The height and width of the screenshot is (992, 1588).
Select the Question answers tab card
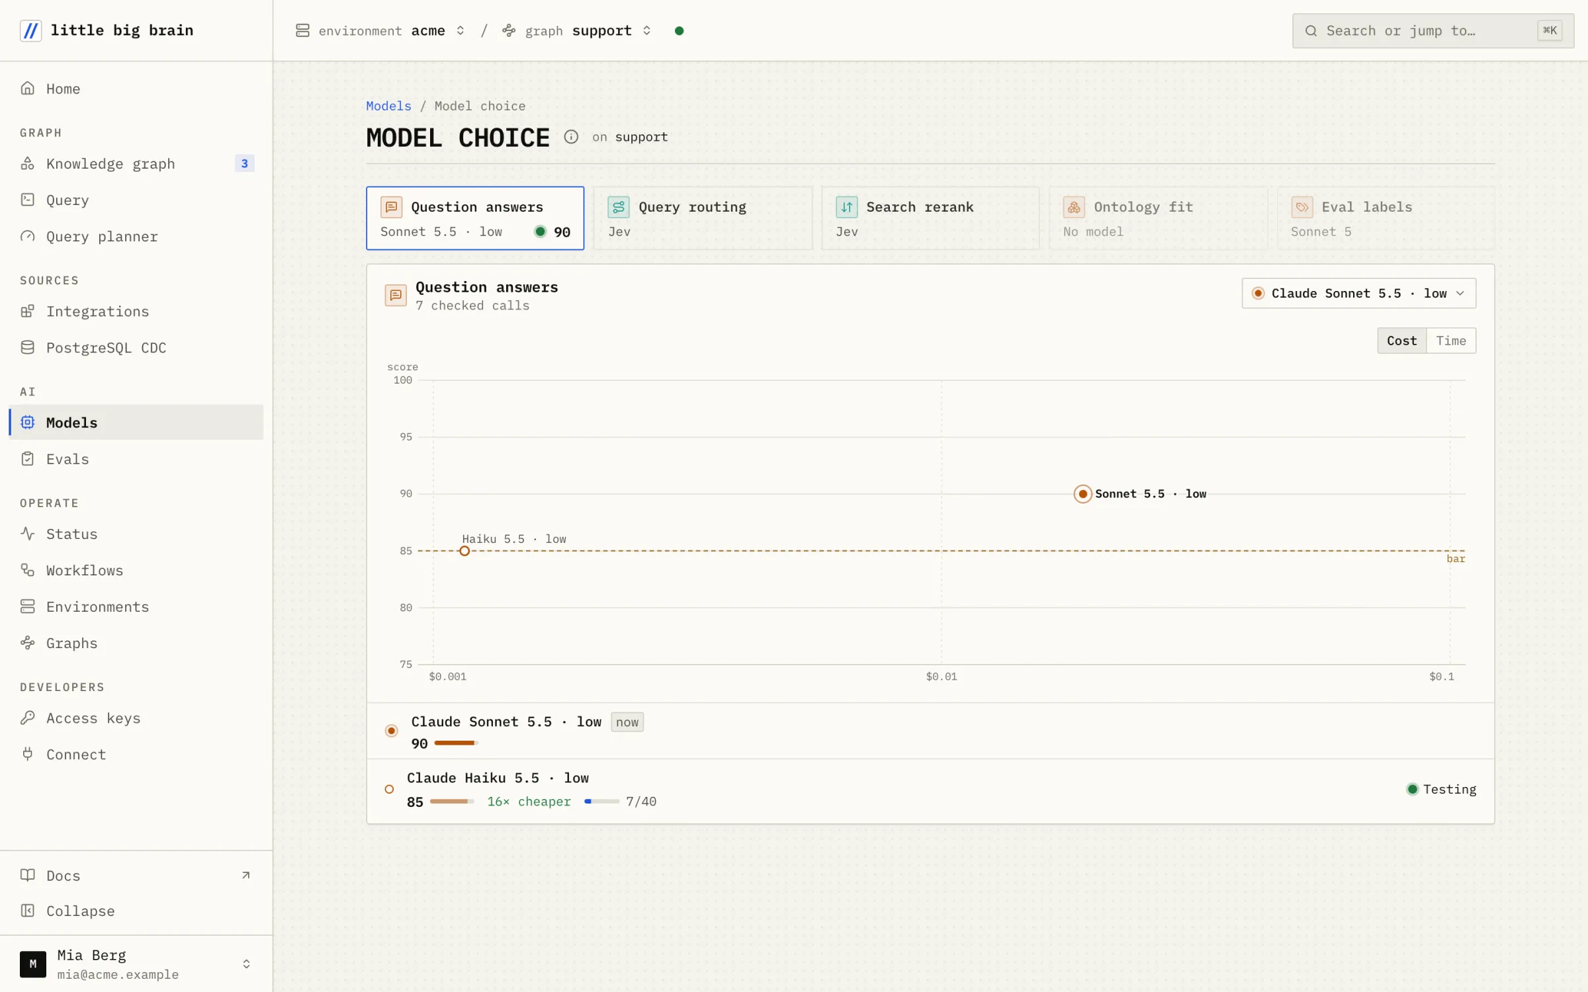[x=475, y=218]
